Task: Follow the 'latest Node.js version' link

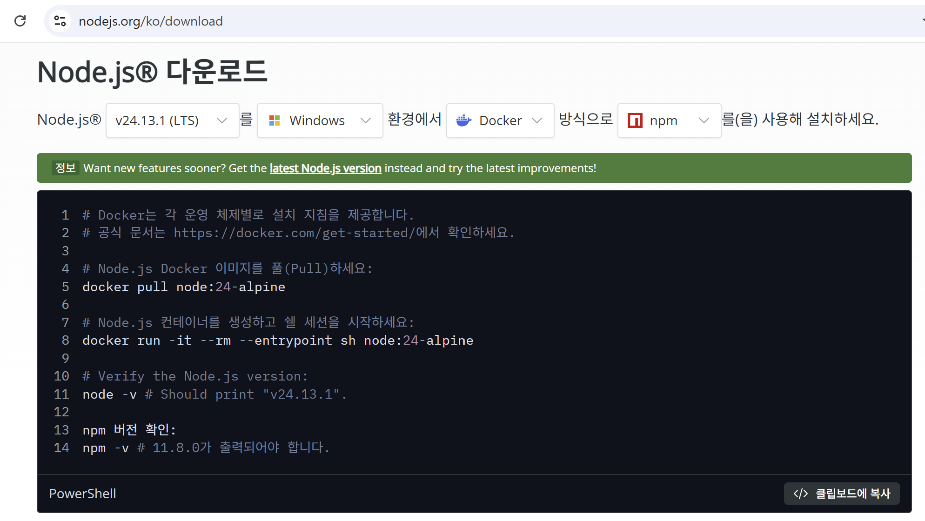Action: point(325,168)
